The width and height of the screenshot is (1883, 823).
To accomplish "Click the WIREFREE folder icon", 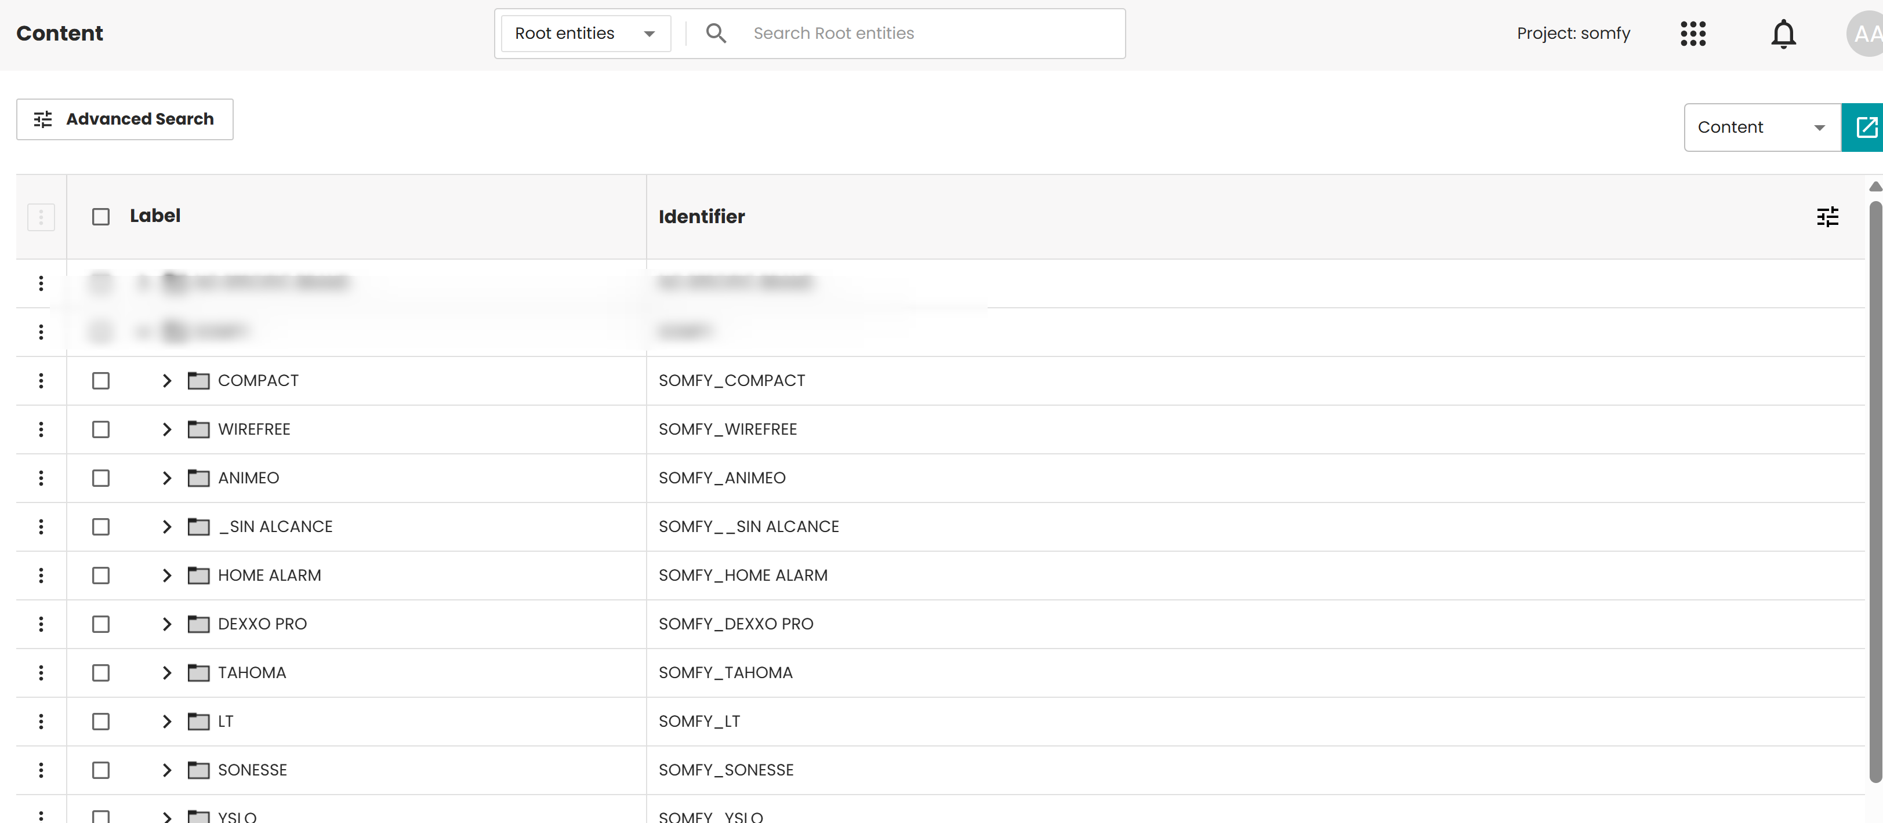I will coord(198,429).
